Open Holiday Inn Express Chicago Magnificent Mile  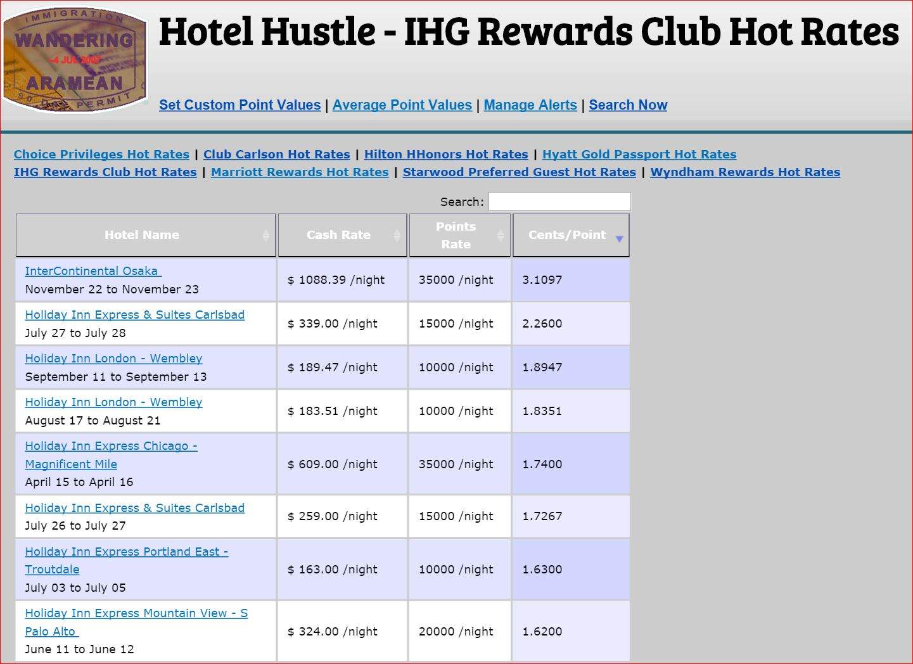pyautogui.click(x=111, y=446)
